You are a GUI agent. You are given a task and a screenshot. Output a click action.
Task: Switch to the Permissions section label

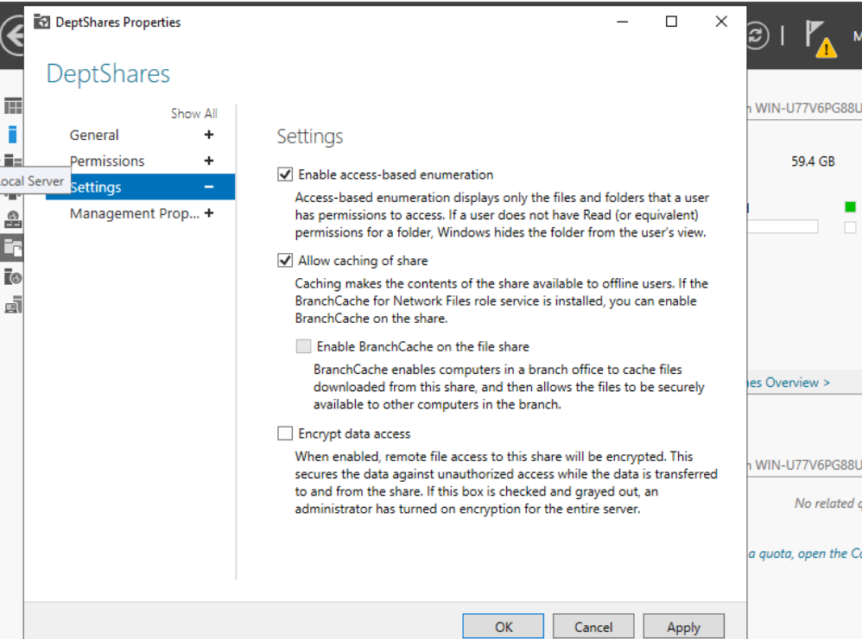pyautogui.click(x=107, y=161)
